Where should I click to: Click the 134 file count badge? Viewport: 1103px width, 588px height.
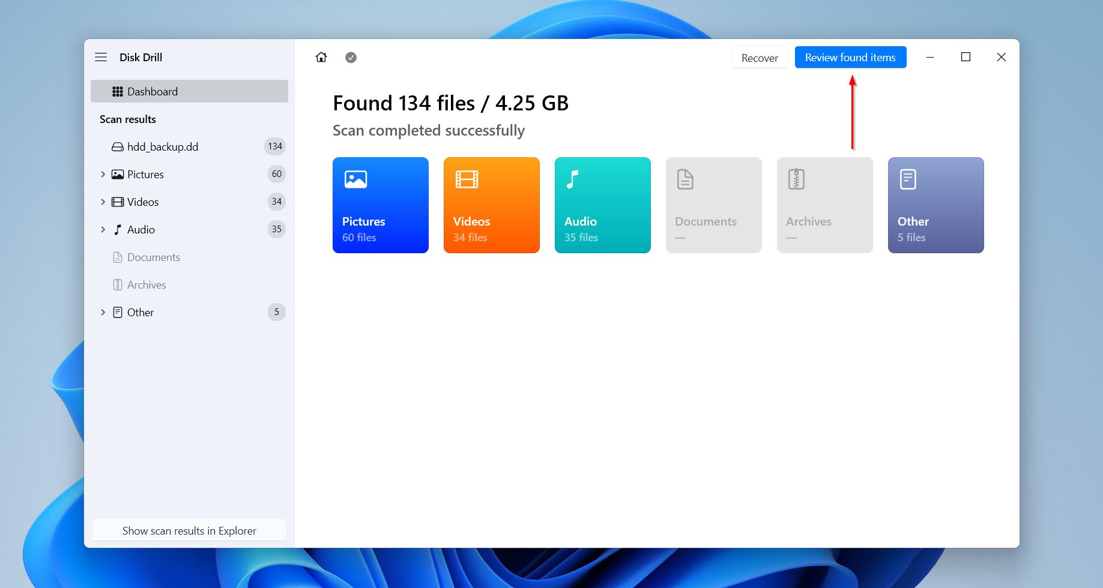tap(276, 146)
